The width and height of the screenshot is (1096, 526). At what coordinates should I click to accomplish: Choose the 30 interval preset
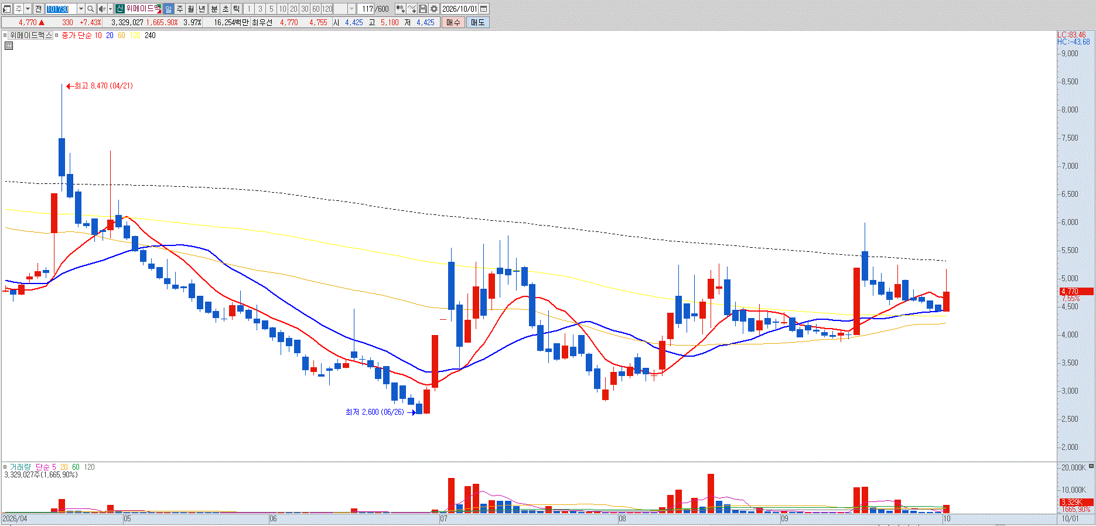305,9
